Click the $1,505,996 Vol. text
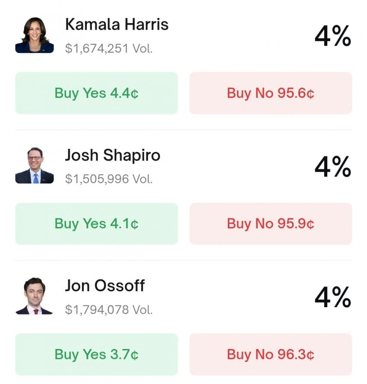This screenshot has height=384, width=367. (109, 179)
